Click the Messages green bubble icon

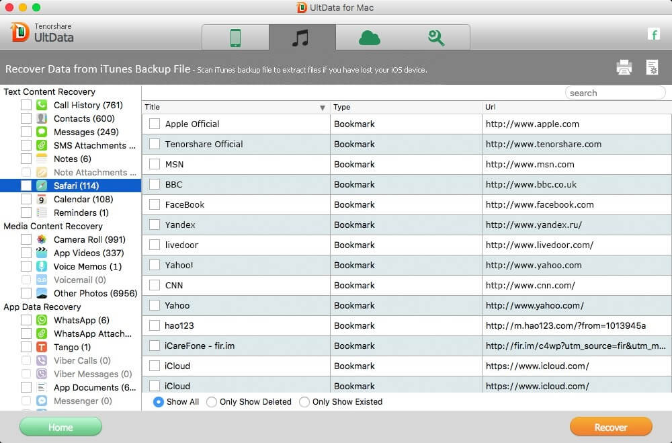click(x=42, y=132)
